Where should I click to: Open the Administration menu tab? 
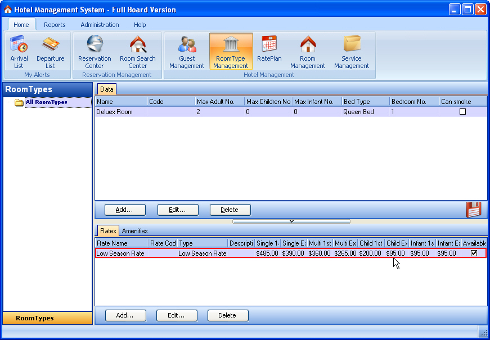click(x=100, y=25)
